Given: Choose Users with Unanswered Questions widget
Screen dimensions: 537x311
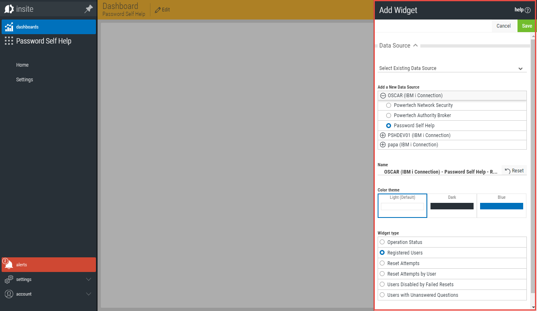Looking at the screenshot, I should click(x=382, y=295).
